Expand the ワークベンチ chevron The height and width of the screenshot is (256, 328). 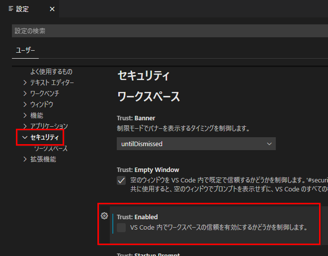tap(25, 93)
